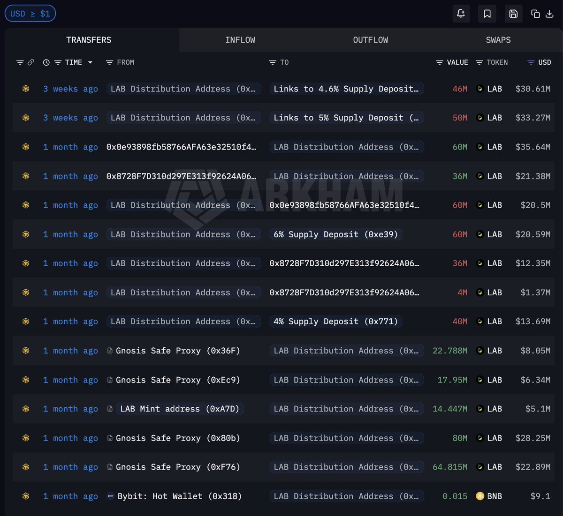
Task: Open 4% Supply Deposit (0x771) entity
Action: (x=335, y=322)
